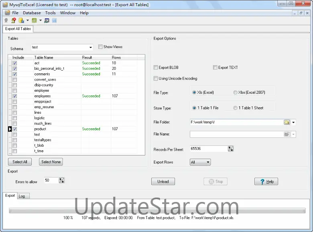Screen dimensions: 313x232
Task: Click the Help button
Action: [x=266, y=182]
